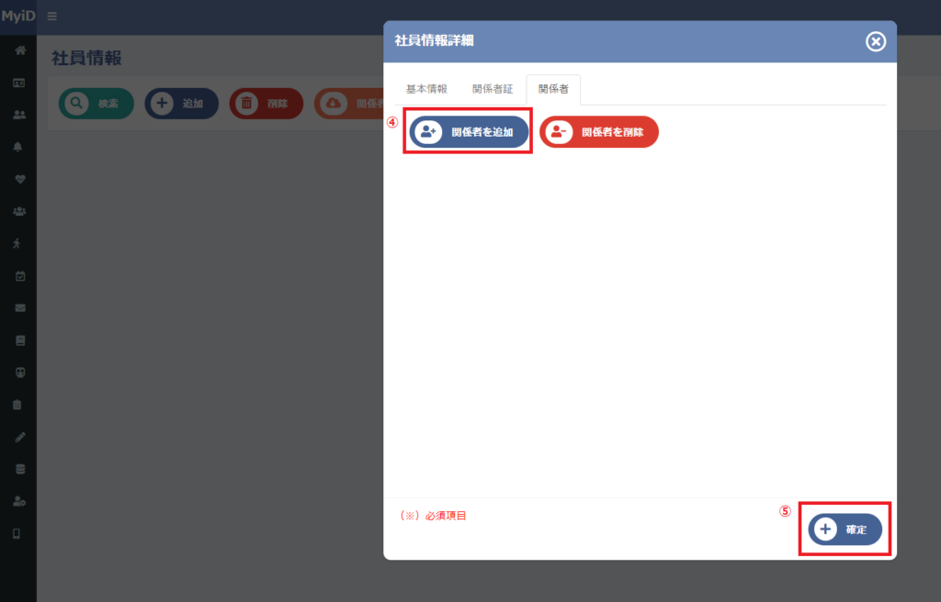
Task: Open the ID card sidebar icon
Action: click(x=19, y=83)
